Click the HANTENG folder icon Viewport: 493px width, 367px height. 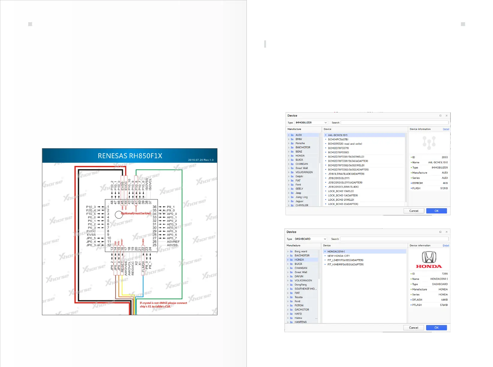(291, 322)
